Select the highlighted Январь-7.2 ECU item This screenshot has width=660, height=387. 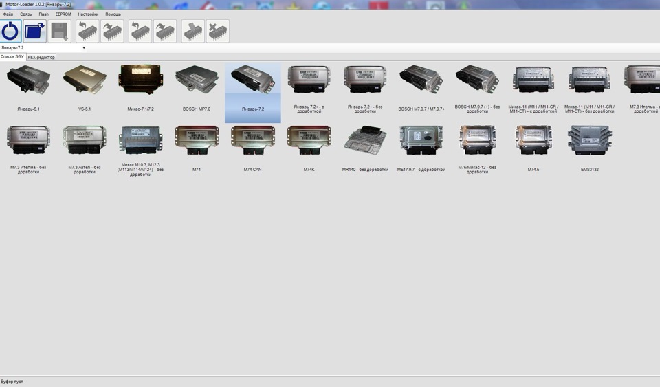point(253,93)
